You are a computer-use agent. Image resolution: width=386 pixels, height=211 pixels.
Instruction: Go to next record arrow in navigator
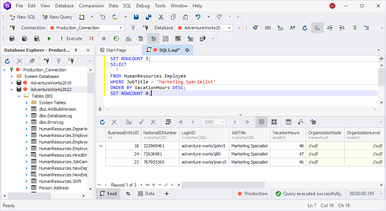[x=141, y=185]
